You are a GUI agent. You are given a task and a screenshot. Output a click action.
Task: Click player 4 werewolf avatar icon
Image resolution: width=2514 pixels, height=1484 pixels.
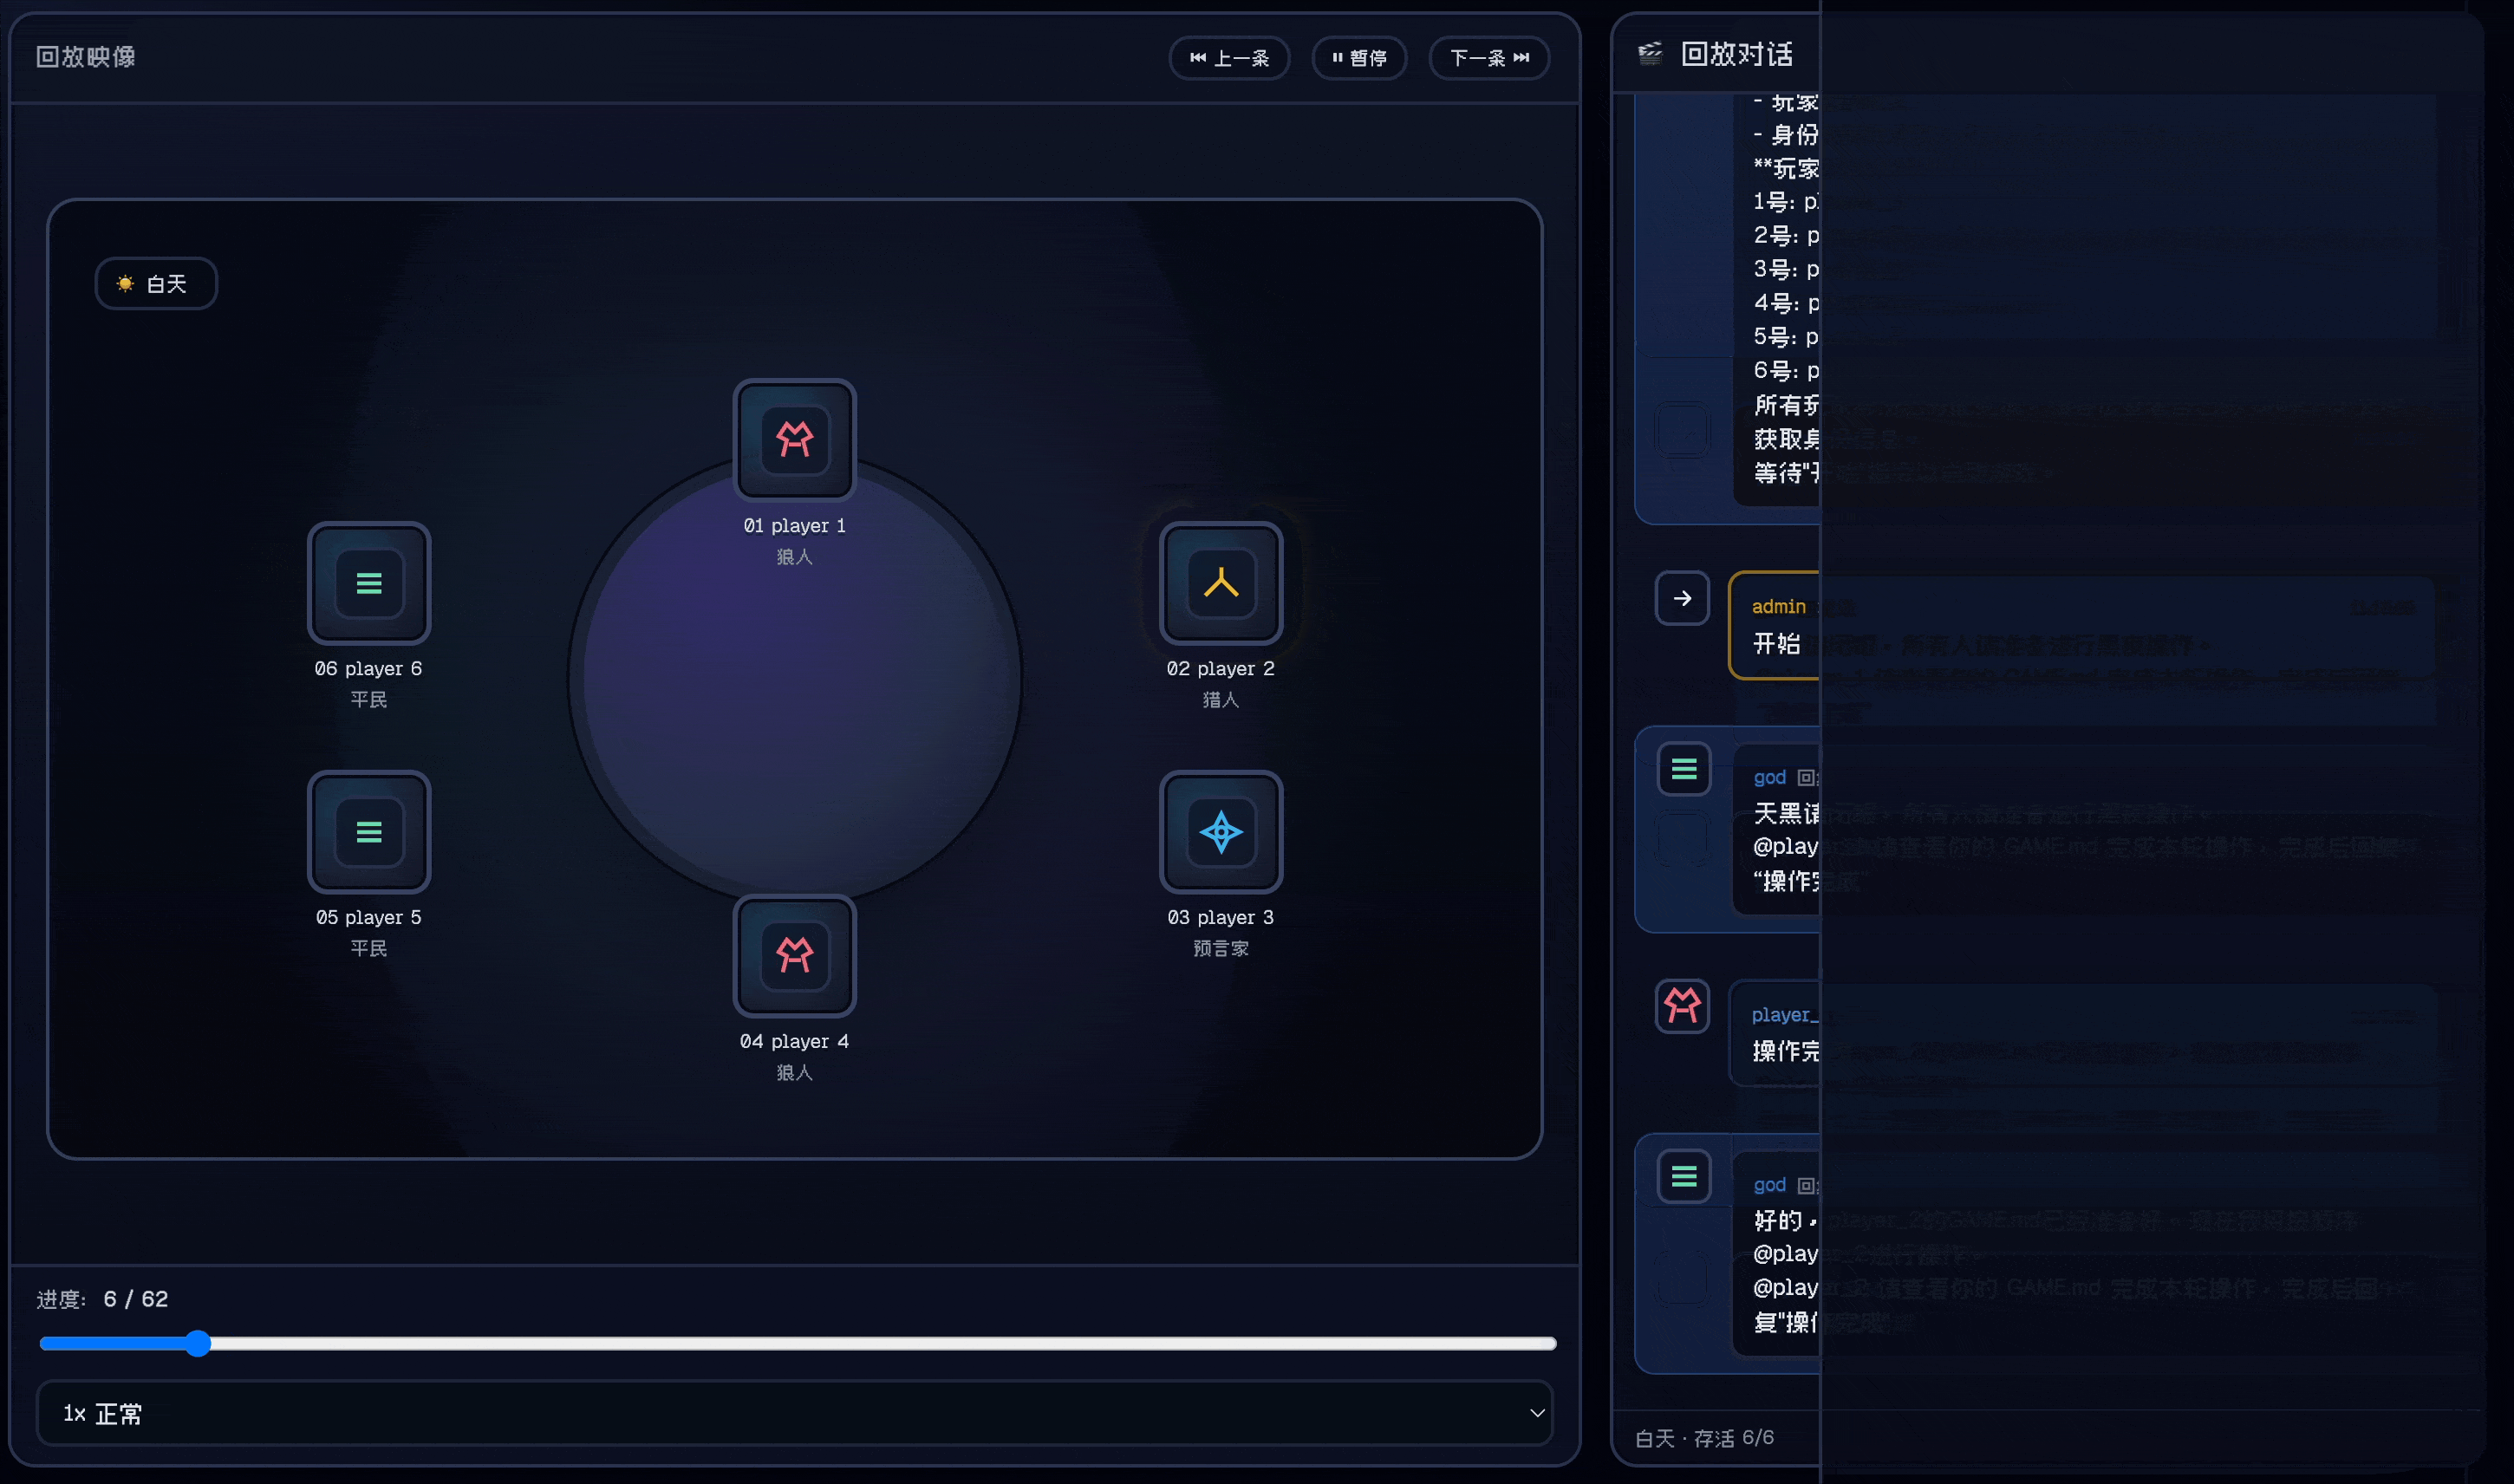[794, 955]
